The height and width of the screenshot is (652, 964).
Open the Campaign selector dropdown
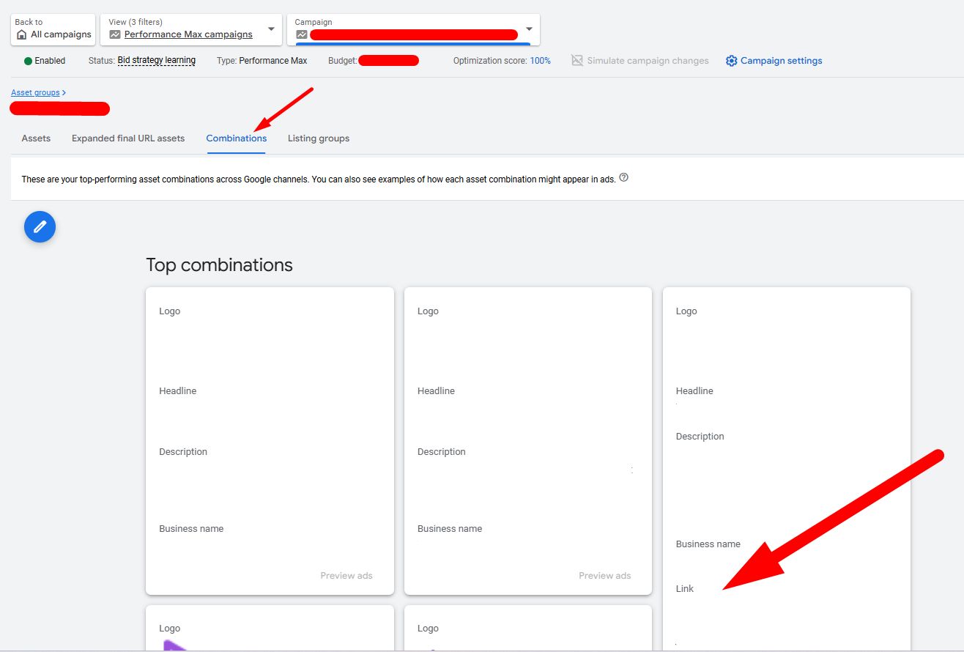coord(529,29)
